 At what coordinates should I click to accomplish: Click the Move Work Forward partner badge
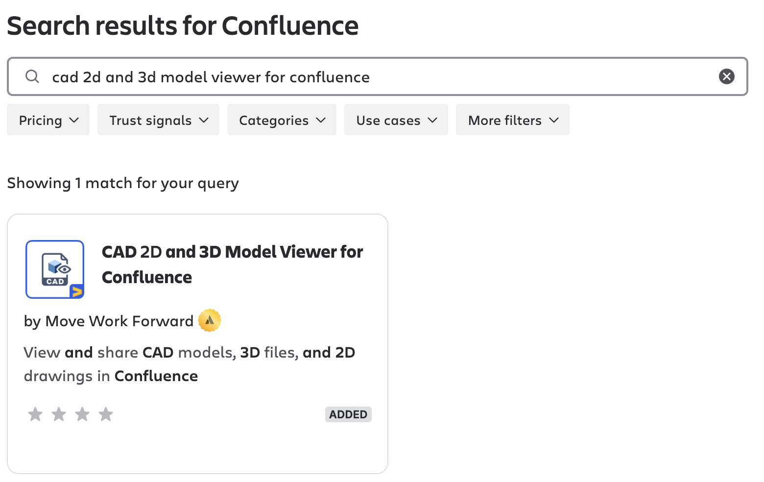210,321
